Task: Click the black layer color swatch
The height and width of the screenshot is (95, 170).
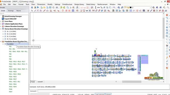Action: tap(131, 8)
